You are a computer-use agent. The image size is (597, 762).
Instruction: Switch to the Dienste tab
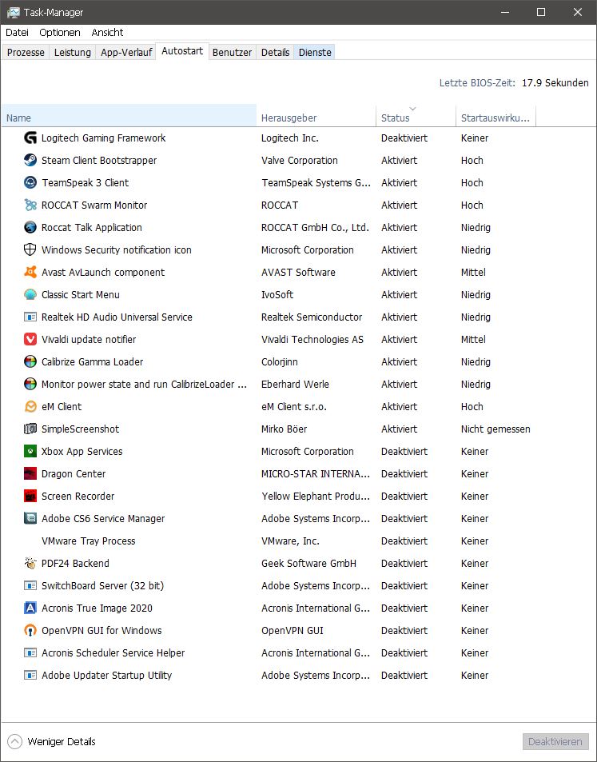tap(315, 53)
